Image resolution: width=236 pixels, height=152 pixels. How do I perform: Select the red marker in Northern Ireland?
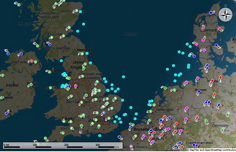pyautogui.click(x=32, y=61)
